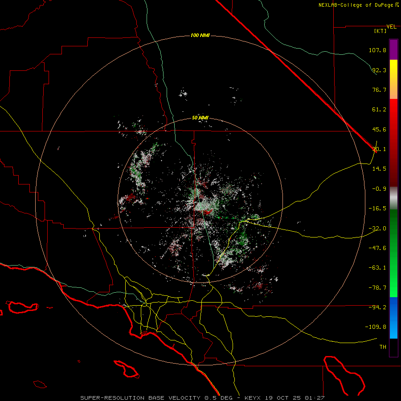
Task: Click the 92.3 velocity scale value
Action: (x=379, y=70)
